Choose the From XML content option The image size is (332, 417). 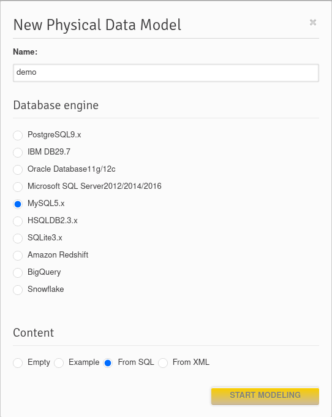163,363
